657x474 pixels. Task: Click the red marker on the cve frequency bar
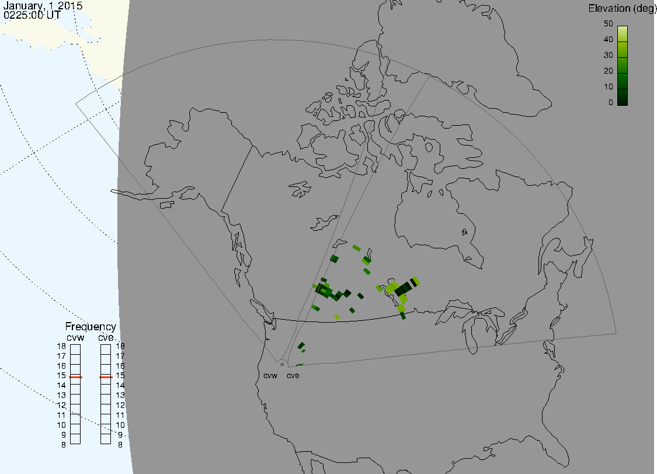[106, 377]
